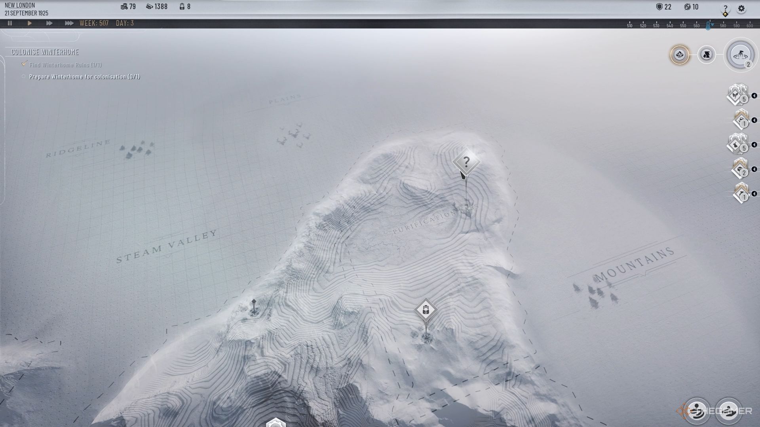Click Prepare Winterhome for colonisation objective
Screen dimensions: 760x427
click(x=85, y=77)
